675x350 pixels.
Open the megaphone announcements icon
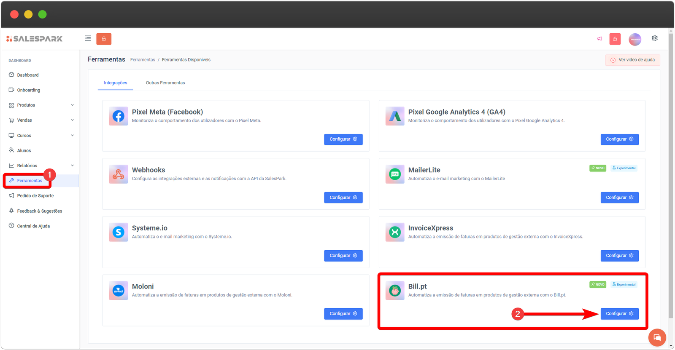point(599,39)
